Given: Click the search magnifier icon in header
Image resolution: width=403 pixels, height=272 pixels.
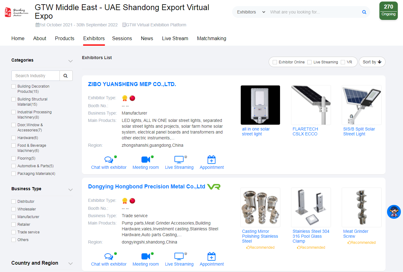Looking at the screenshot, I should [x=364, y=12].
